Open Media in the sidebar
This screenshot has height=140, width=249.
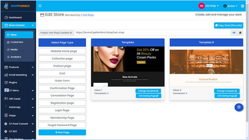[14, 50]
